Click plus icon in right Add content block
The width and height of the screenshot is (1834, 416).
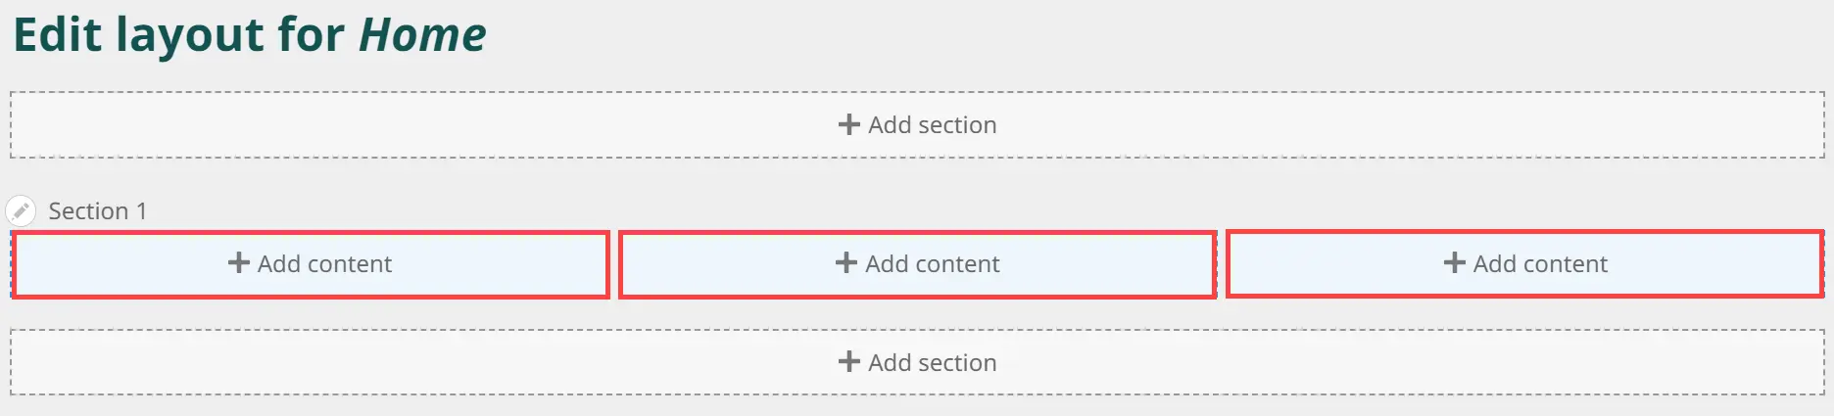[x=1454, y=262]
